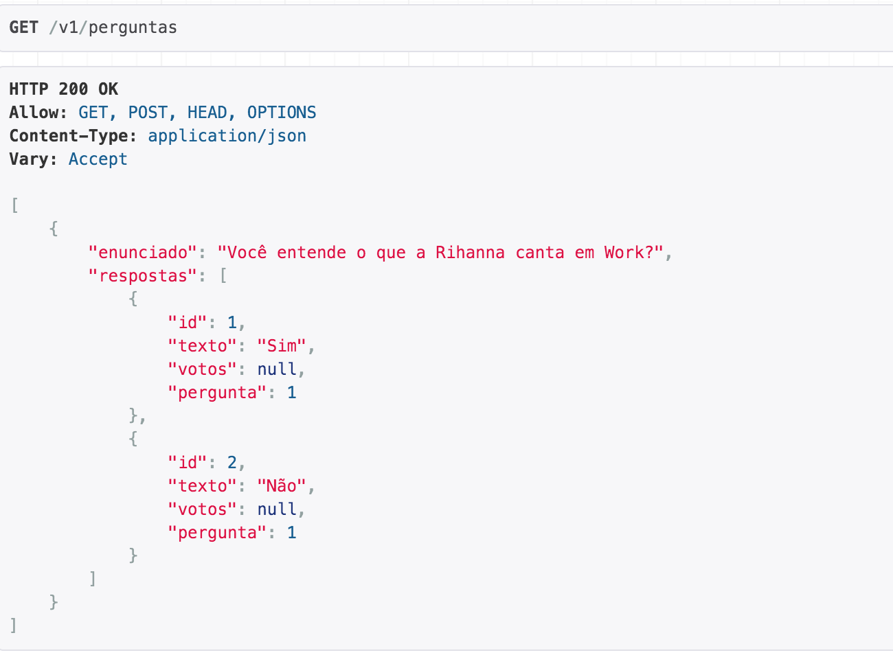Click the "Sim" texto value

[x=282, y=346]
